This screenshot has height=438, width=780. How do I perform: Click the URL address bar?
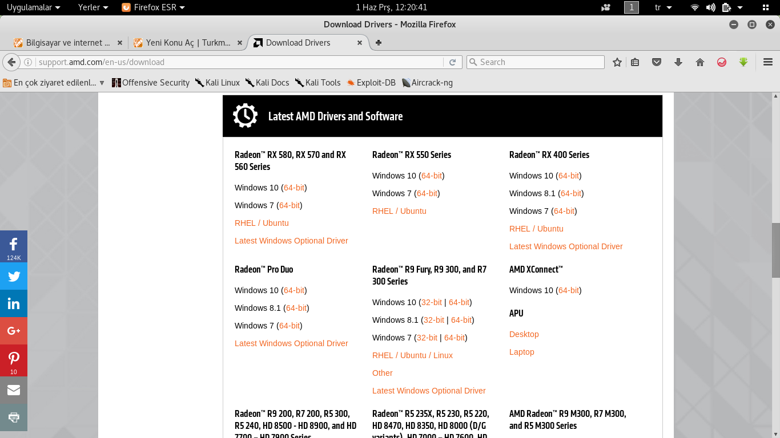(x=240, y=62)
